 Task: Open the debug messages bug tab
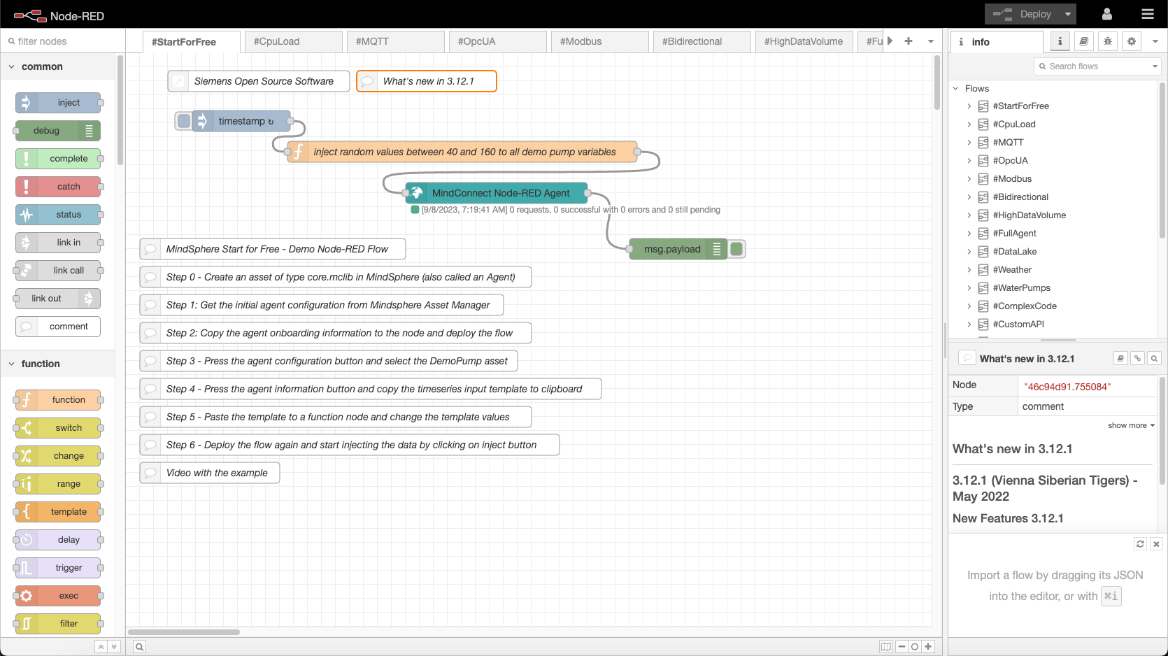tap(1108, 41)
